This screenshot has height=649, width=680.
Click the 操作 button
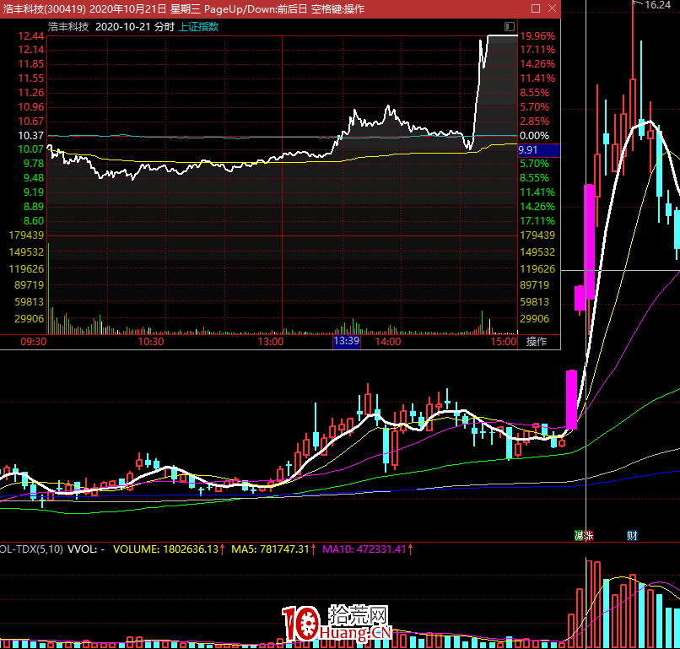click(x=537, y=342)
